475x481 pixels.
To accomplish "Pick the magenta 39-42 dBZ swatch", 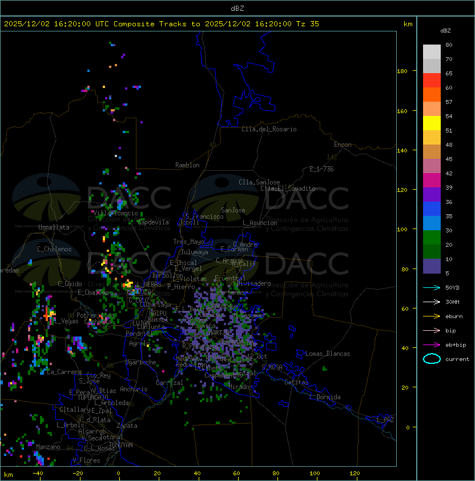I will pyautogui.click(x=432, y=180).
